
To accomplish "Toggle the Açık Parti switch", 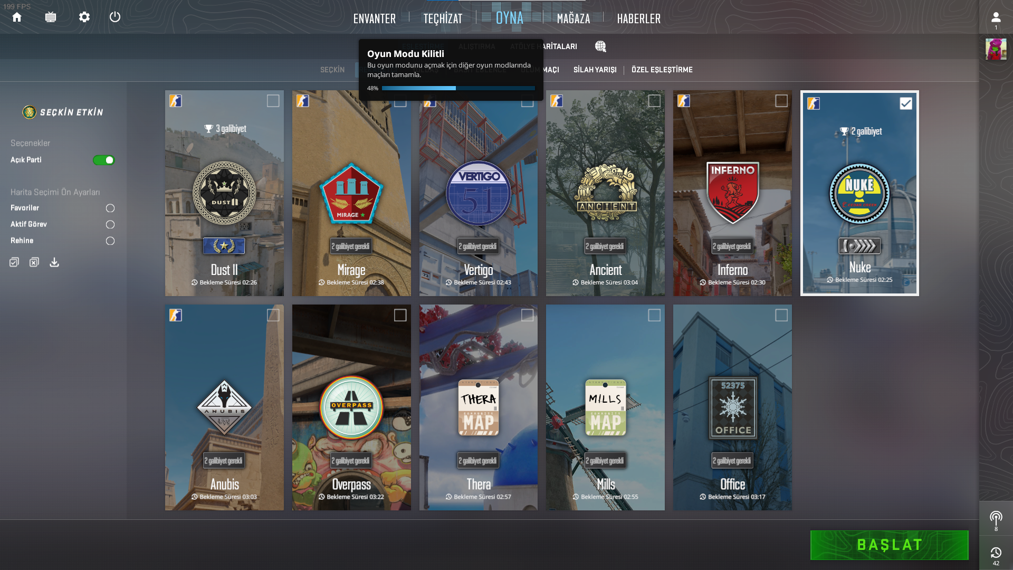I will point(104,160).
